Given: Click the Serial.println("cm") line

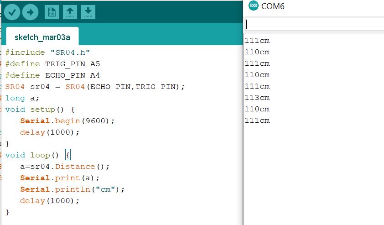Looking at the screenshot, I should [72, 189].
